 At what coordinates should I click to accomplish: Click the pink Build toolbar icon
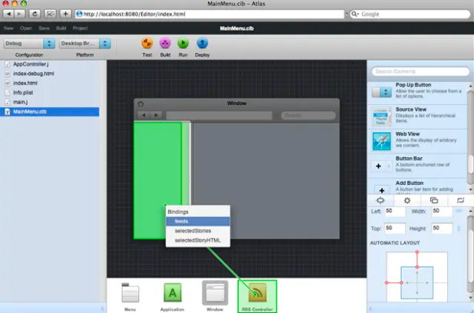pos(165,43)
